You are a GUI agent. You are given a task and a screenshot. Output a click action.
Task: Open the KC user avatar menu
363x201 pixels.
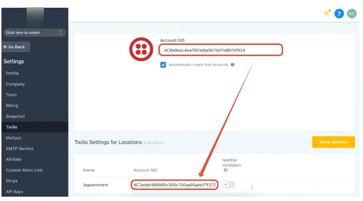click(x=351, y=14)
